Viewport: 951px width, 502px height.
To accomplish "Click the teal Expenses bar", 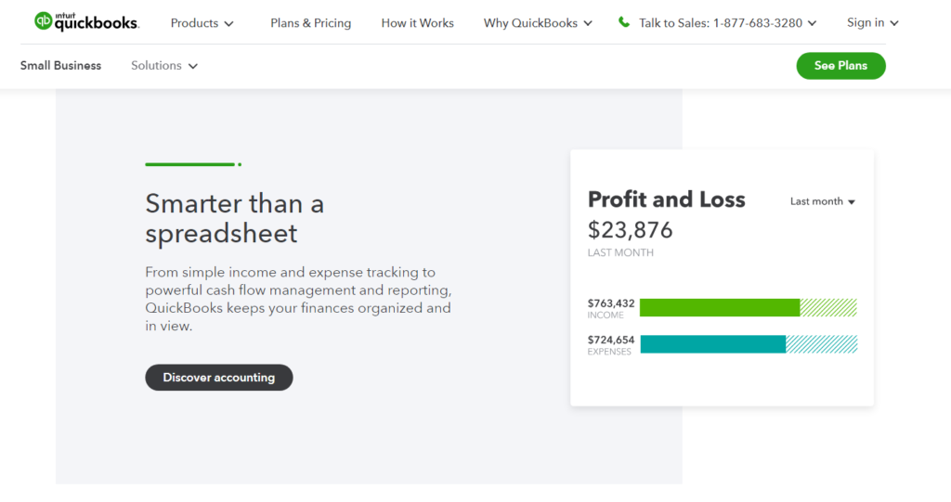I will coord(712,343).
